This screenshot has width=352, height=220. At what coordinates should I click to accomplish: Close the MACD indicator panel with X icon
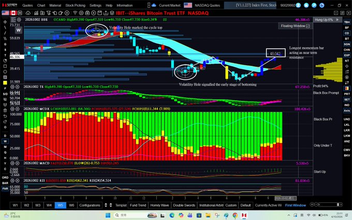[x=18, y=163]
